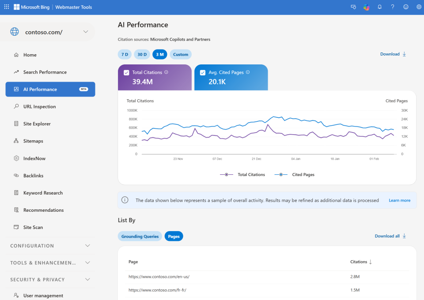Image resolution: width=424 pixels, height=300 pixels.
Task: Open the settings gear icon
Action: pyautogui.click(x=419, y=7)
